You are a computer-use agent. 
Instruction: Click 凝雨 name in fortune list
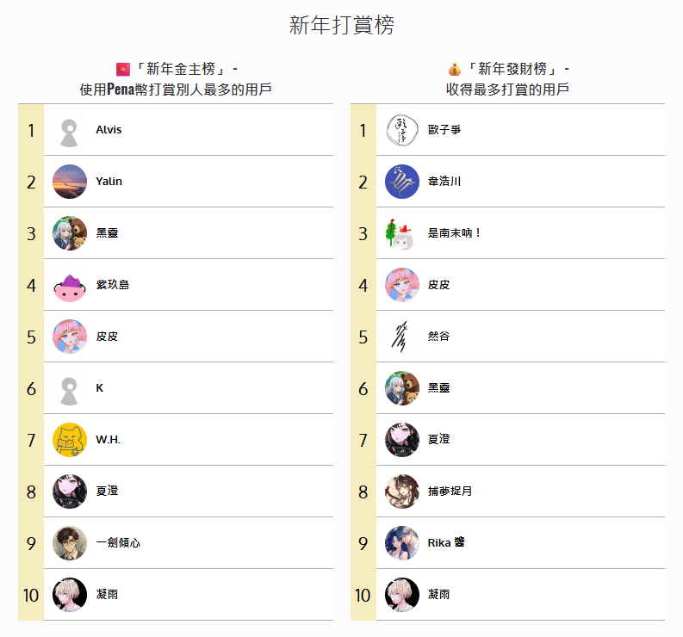438,594
